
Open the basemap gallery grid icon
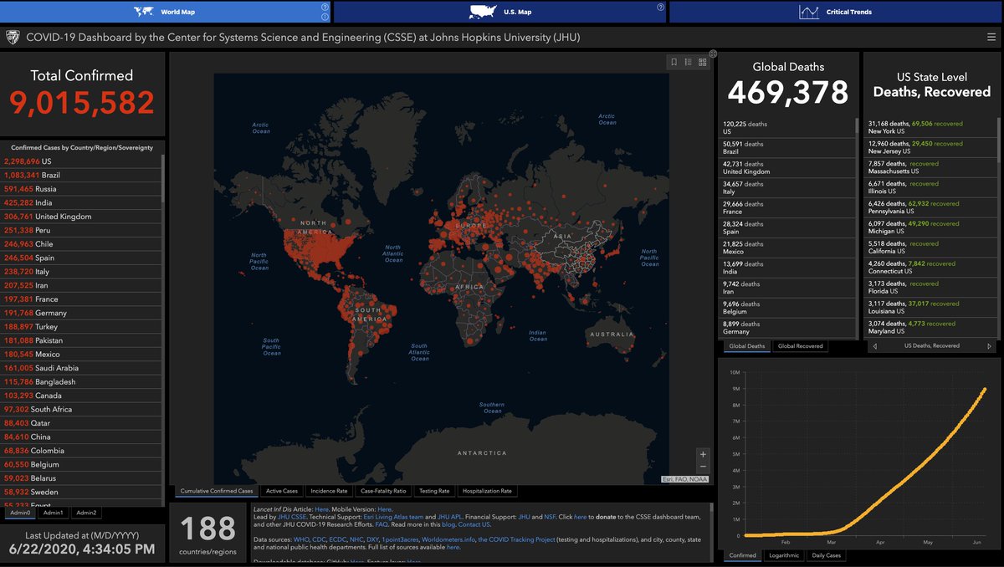point(702,62)
